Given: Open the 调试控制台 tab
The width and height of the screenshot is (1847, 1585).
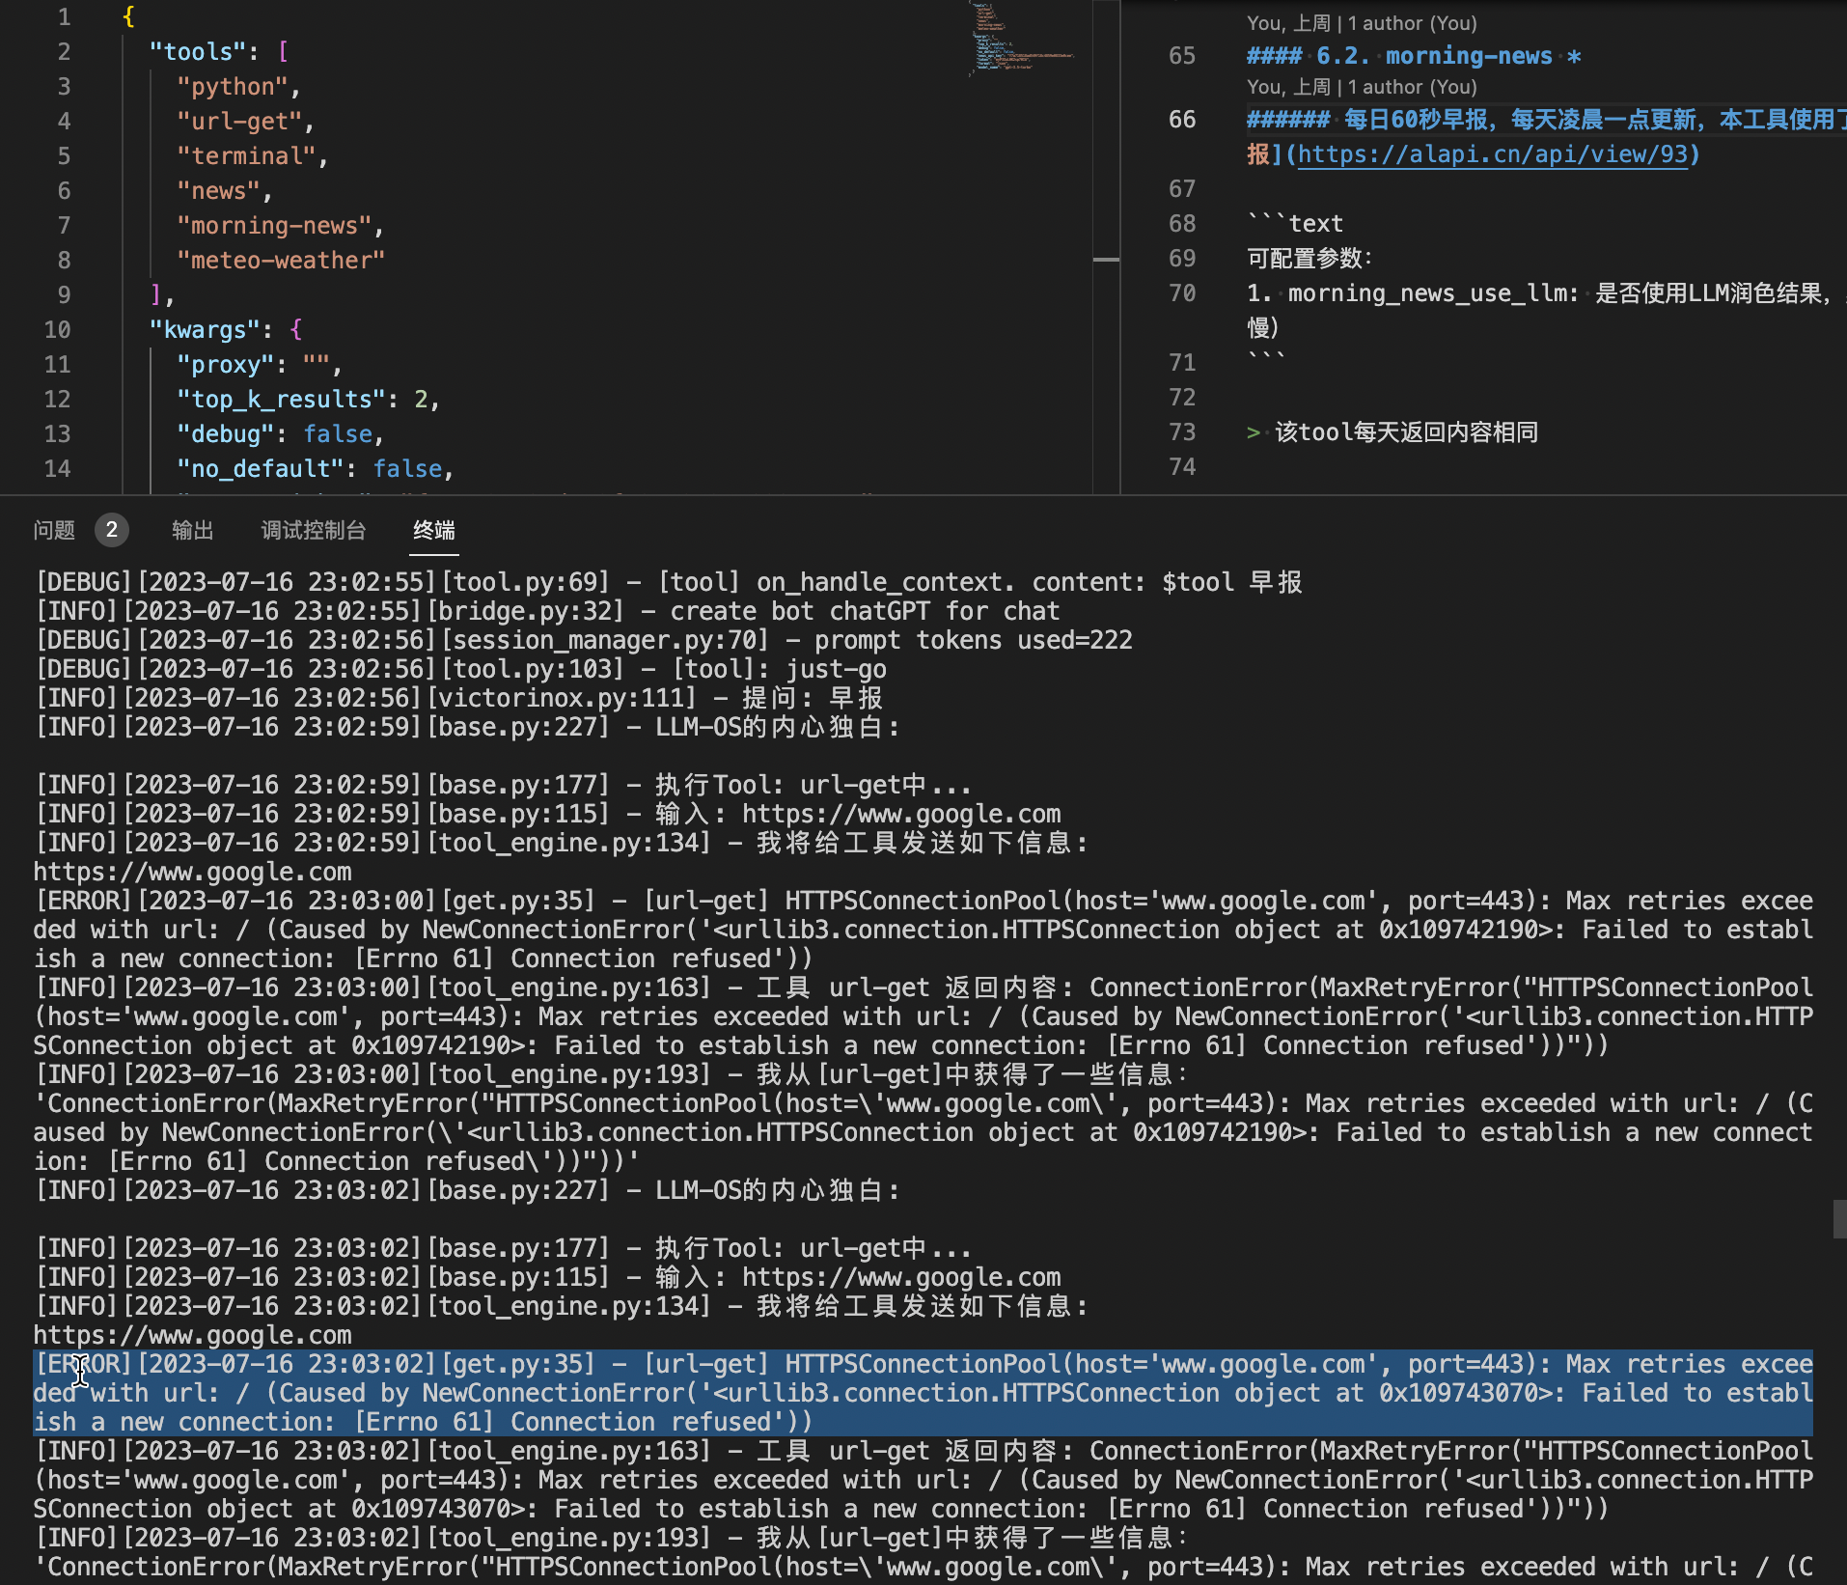Looking at the screenshot, I should tap(314, 530).
